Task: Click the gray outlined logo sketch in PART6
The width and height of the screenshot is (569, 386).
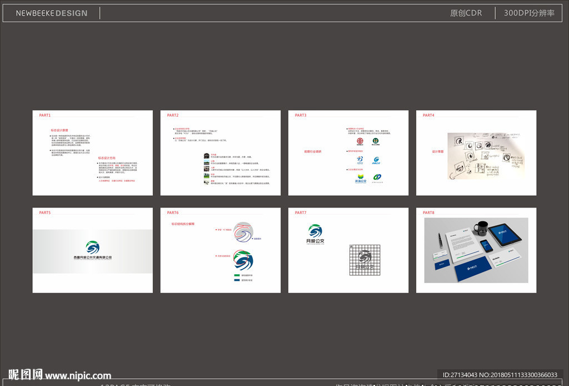Action: coord(243,232)
